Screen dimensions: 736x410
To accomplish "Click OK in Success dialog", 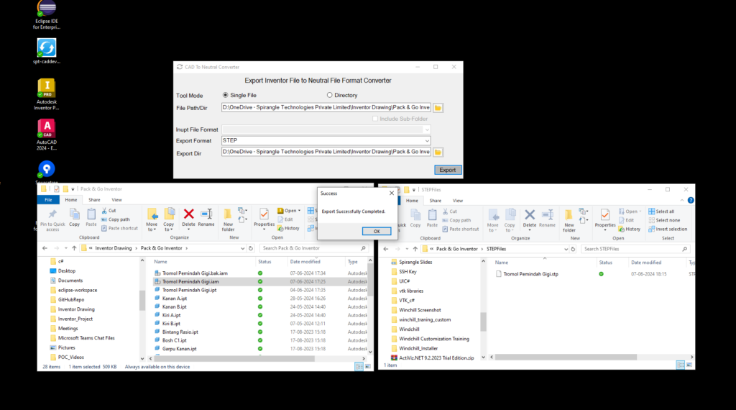I will (x=377, y=231).
